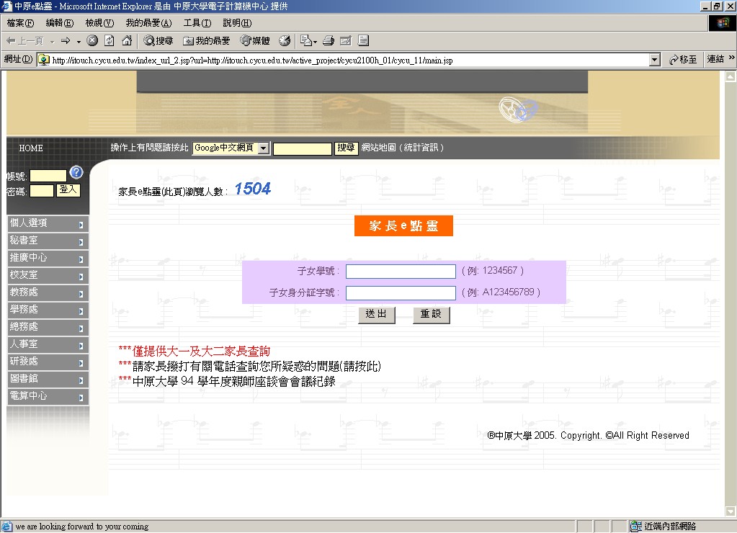737x533 pixels.
Task: Go back with the 上一頁 toolbar button
Action: coord(24,41)
